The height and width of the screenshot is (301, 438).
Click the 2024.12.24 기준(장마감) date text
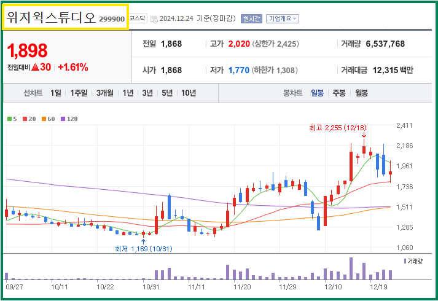point(197,18)
